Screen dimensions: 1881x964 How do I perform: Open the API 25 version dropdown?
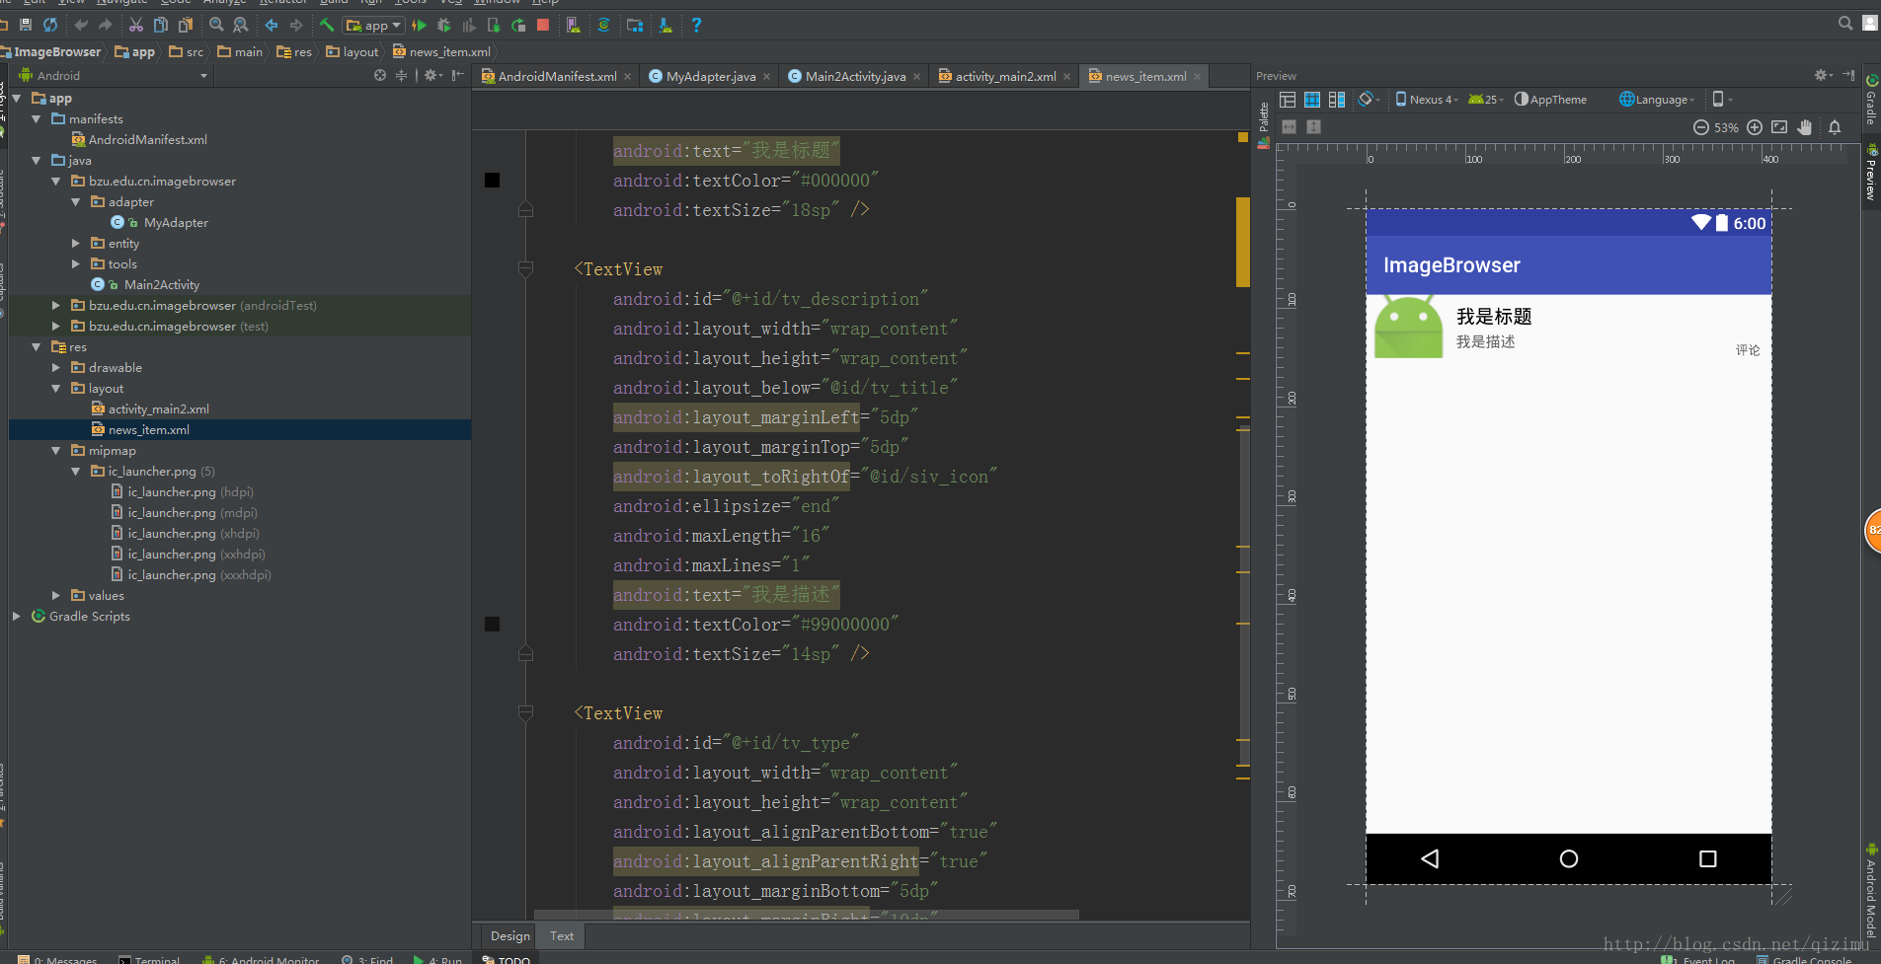pyautogui.click(x=1486, y=100)
